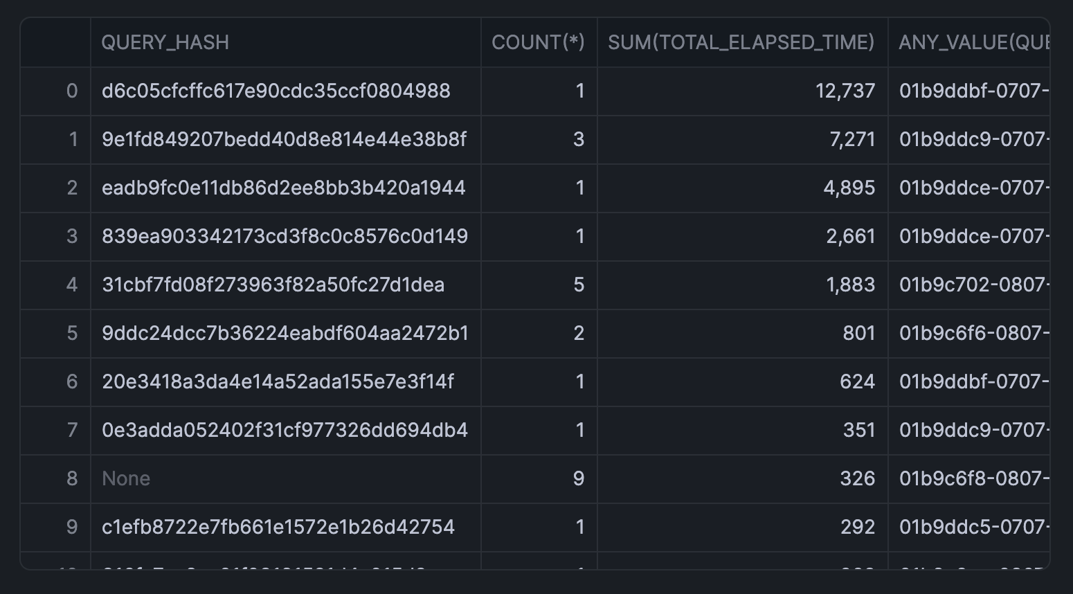Select hash cell 9e1fd849207bedd40d8e814e44e38b8f
The image size is (1073, 594).
click(284, 140)
